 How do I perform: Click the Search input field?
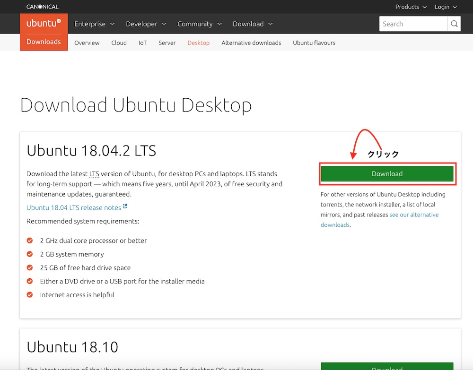click(x=413, y=24)
